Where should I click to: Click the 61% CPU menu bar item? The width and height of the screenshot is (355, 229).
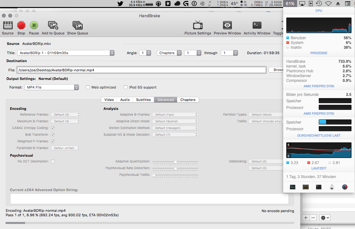[290, 4]
